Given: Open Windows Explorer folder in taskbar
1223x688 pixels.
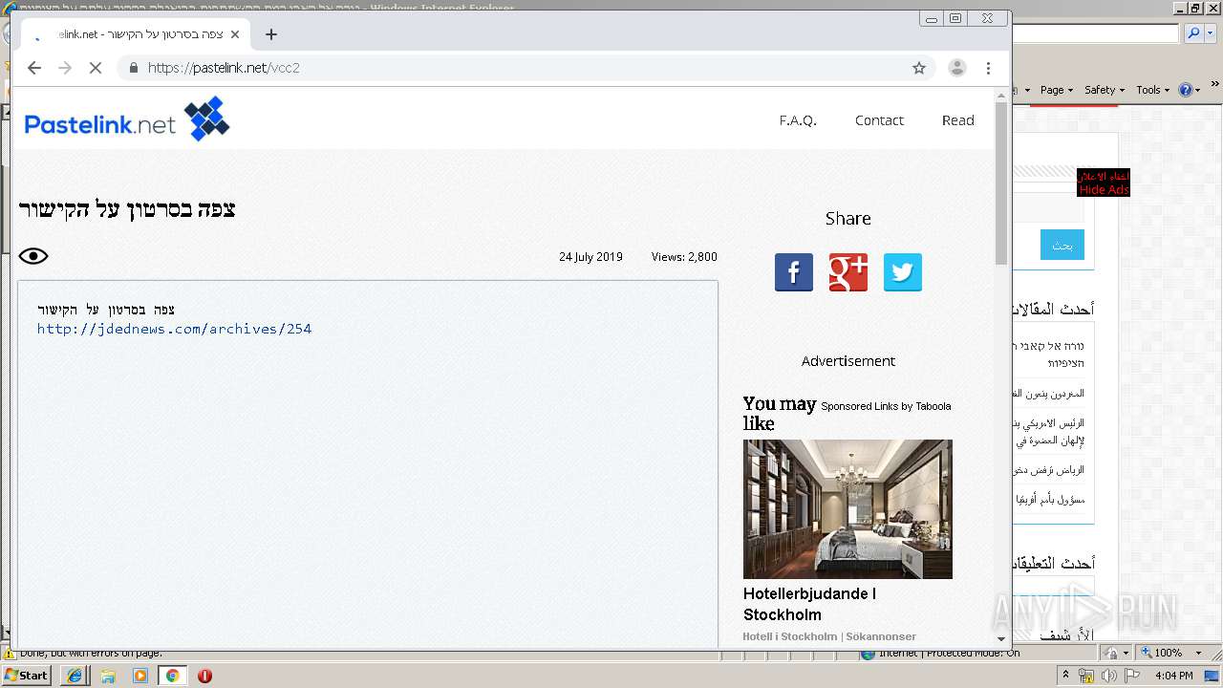Looking at the screenshot, I should coord(108,676).
